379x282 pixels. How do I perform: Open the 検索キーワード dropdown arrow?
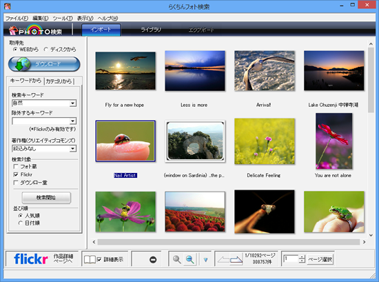click(x=72, y=103)
